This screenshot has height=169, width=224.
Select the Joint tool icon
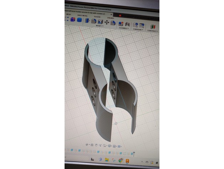coord(127,24)
